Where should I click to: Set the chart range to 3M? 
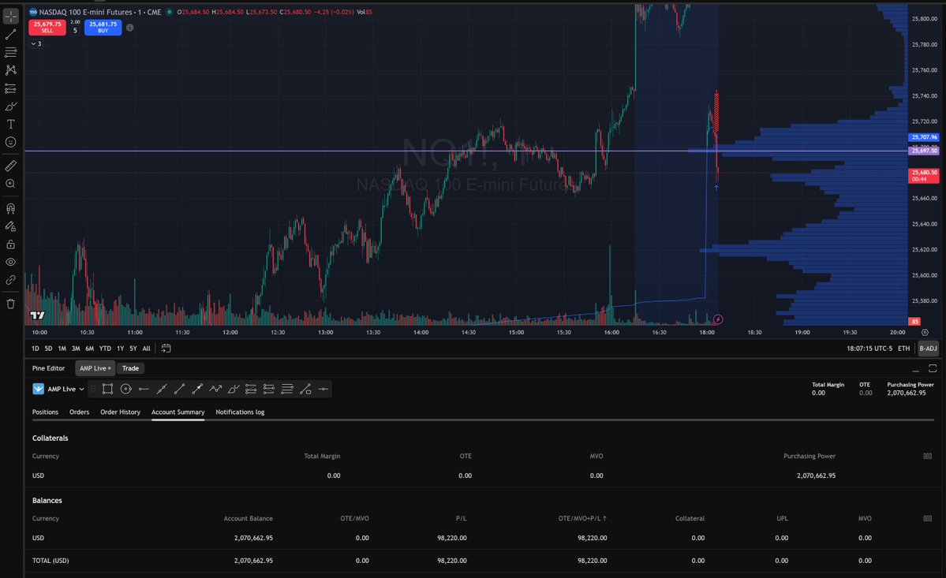click(x=76, y=349)
